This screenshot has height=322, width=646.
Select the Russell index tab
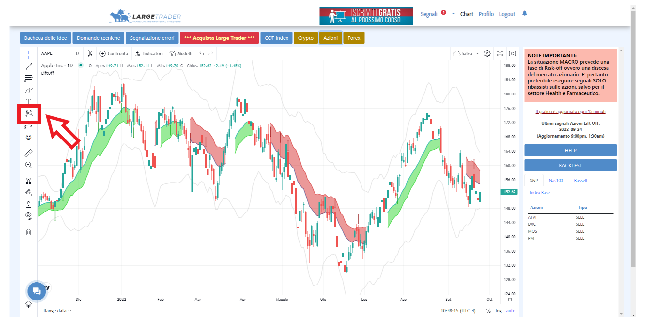580,180
